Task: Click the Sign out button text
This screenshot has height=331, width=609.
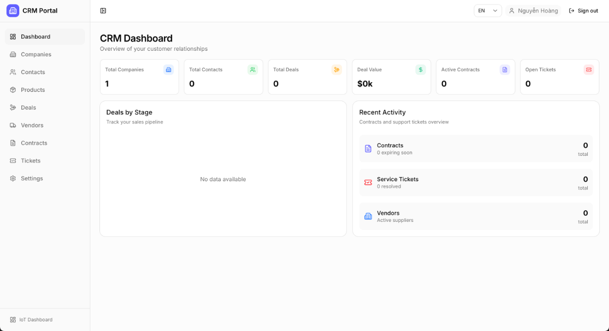Action: click(588, 11)
